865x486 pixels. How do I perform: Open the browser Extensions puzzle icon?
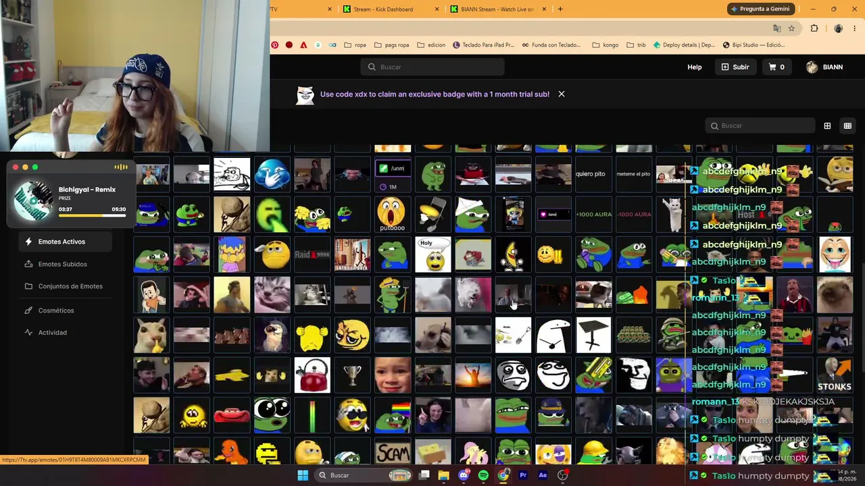(x=814, y=28)
